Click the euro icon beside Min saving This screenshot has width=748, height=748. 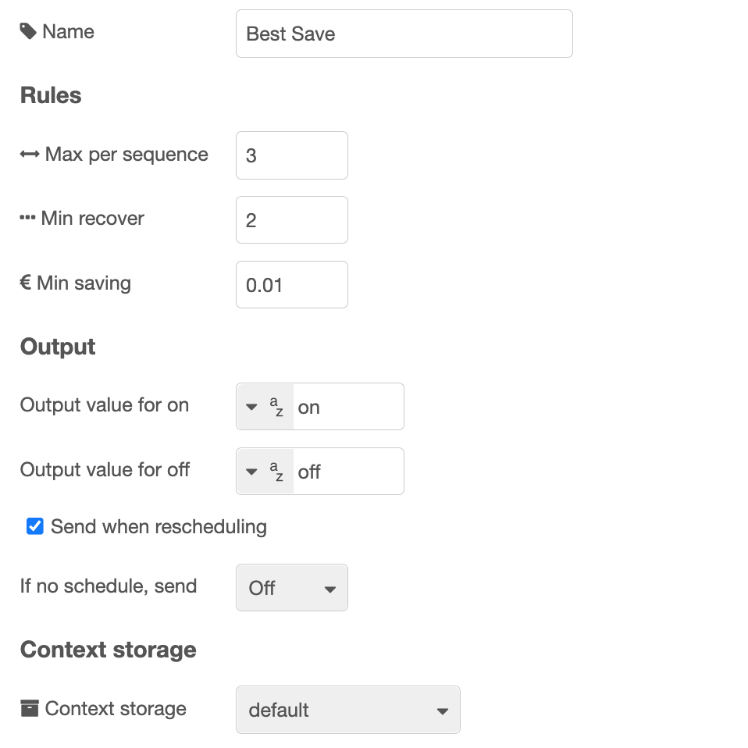pyautogui.click(x=26, y=283)
